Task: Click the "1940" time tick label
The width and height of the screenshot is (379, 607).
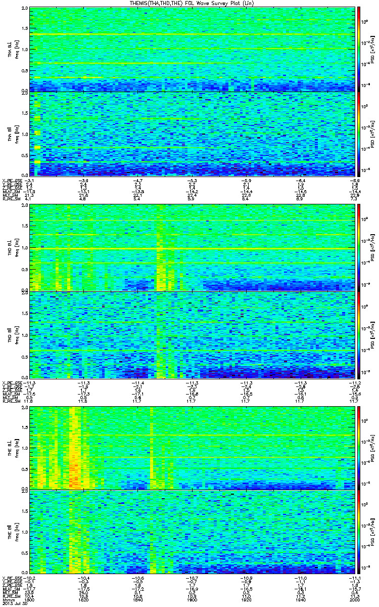Action: click(301, 600)
